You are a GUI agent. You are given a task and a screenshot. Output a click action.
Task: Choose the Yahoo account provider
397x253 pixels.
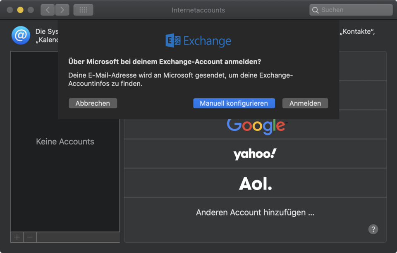255,154
